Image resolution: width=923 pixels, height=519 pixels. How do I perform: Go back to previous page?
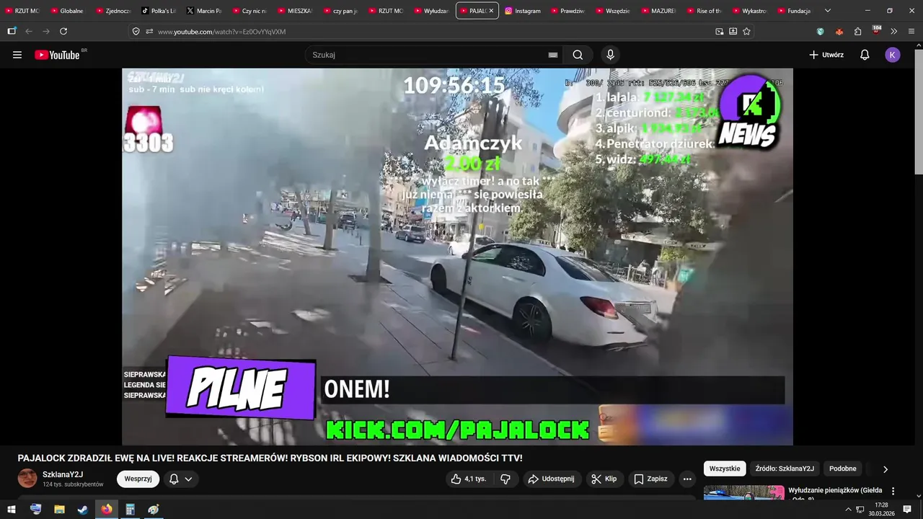point(29,32)
